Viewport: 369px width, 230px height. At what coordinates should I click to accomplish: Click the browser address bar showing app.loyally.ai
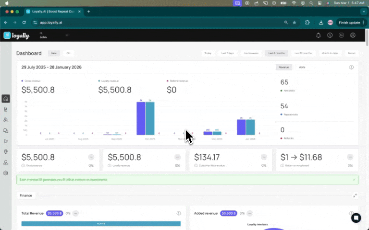coord(160,23)
